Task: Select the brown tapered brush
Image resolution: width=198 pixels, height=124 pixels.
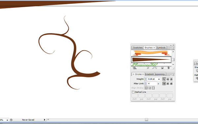Action: point(151,59)
